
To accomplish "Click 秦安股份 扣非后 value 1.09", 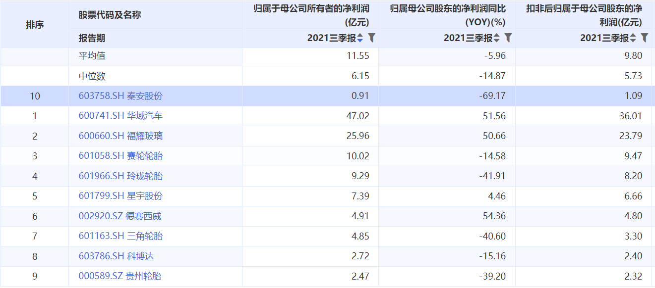I will click(634, 96).
